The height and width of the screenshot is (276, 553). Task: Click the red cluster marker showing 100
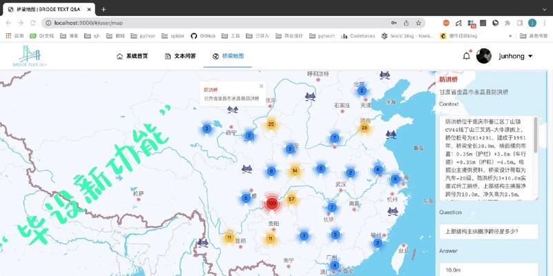[x=271, y=204]
